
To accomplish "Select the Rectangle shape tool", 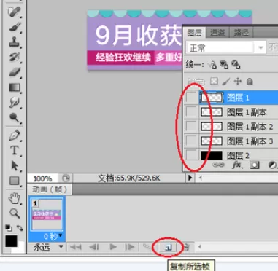I will 14,181.
